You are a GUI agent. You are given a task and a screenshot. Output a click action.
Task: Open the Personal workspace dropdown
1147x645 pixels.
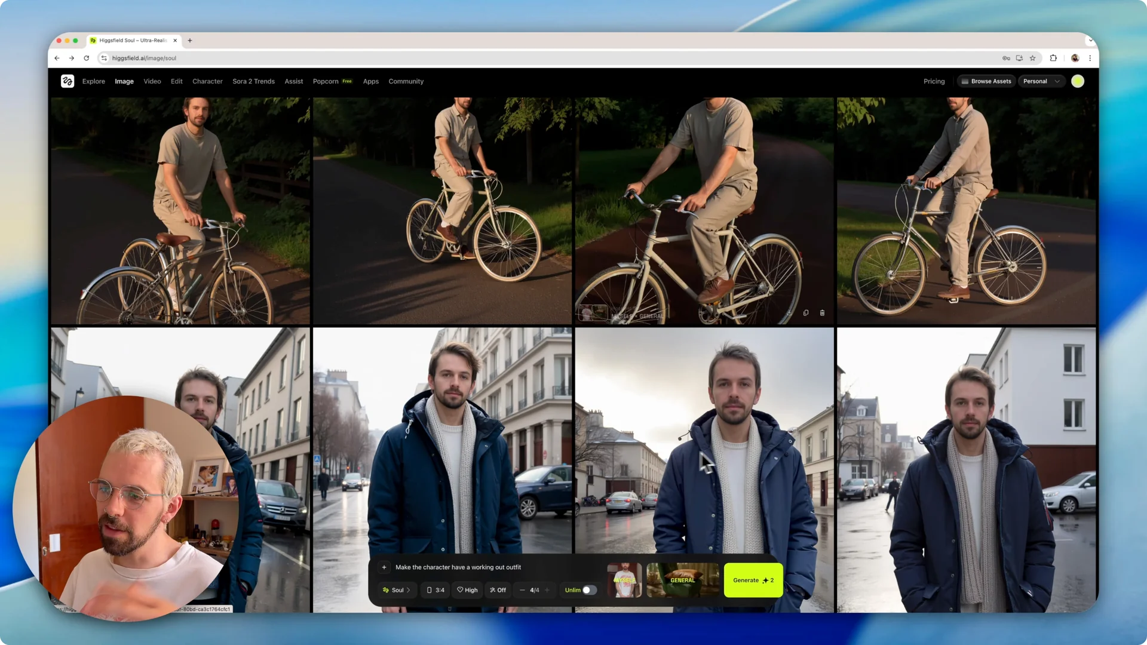[1041, 81]
